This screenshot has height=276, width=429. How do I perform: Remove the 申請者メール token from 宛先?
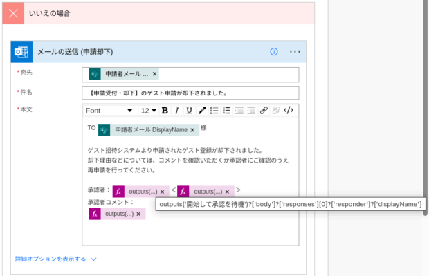coord(154,74)
